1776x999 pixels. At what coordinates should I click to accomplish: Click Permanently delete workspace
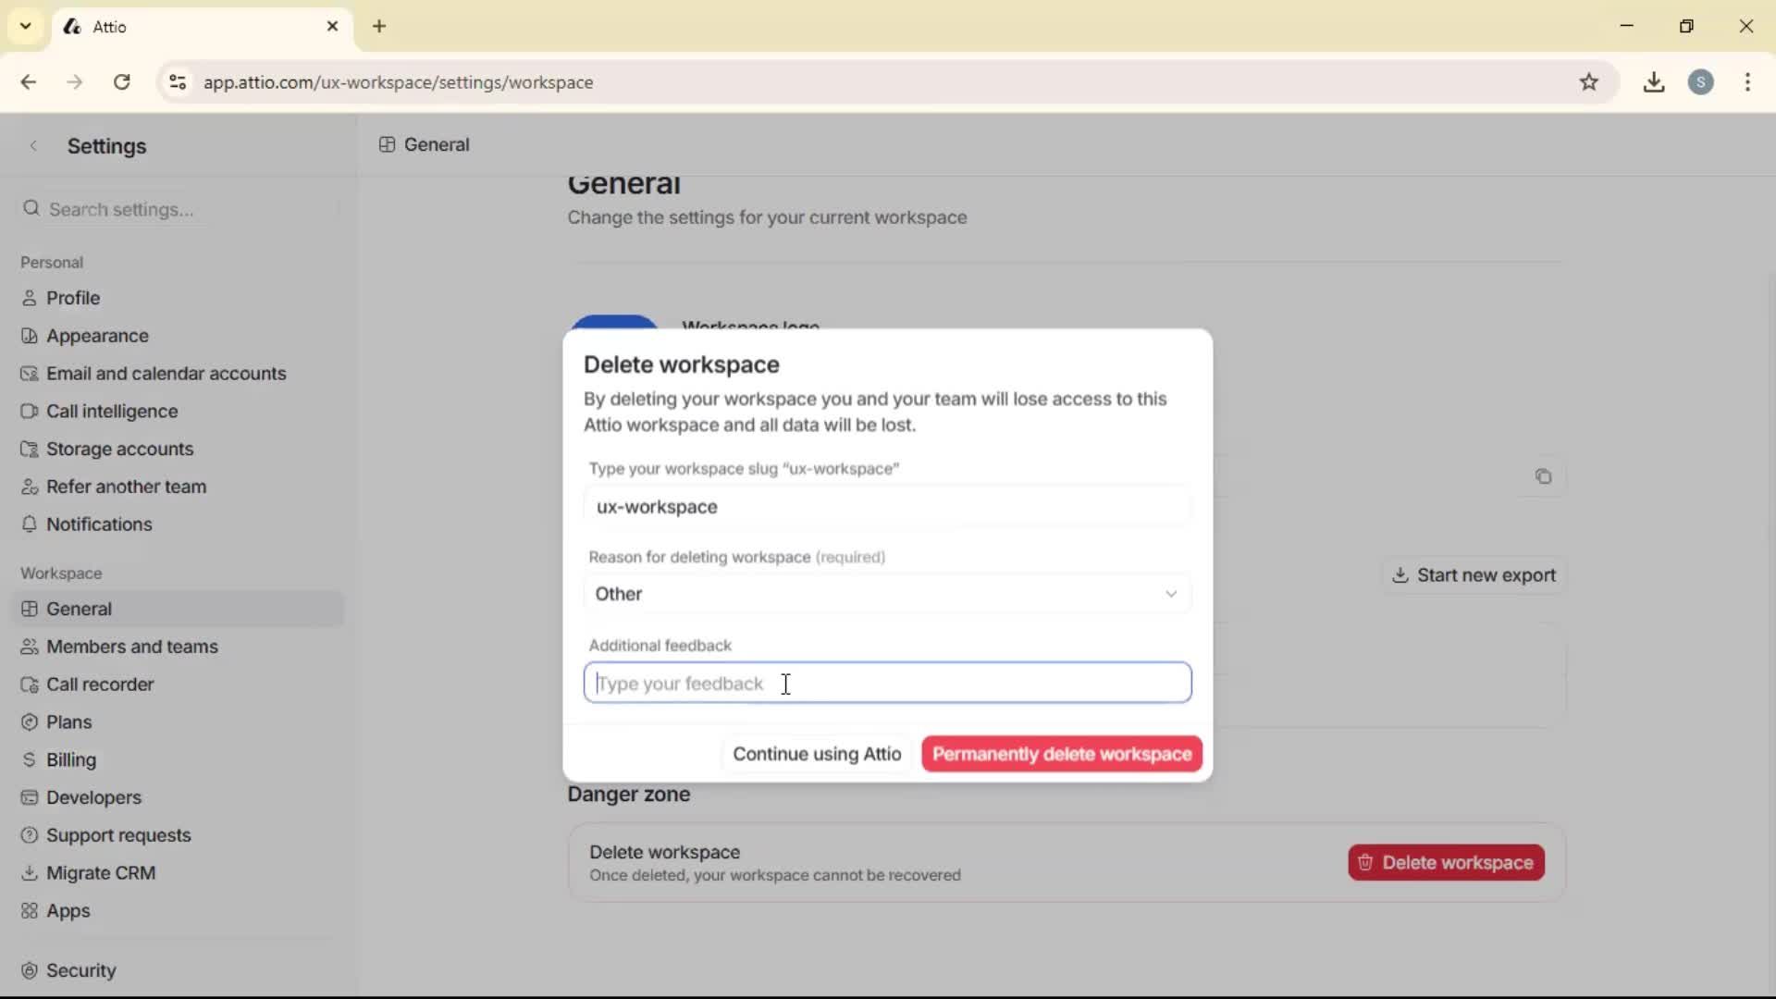pyautogui.click(x=1061, y=753)
